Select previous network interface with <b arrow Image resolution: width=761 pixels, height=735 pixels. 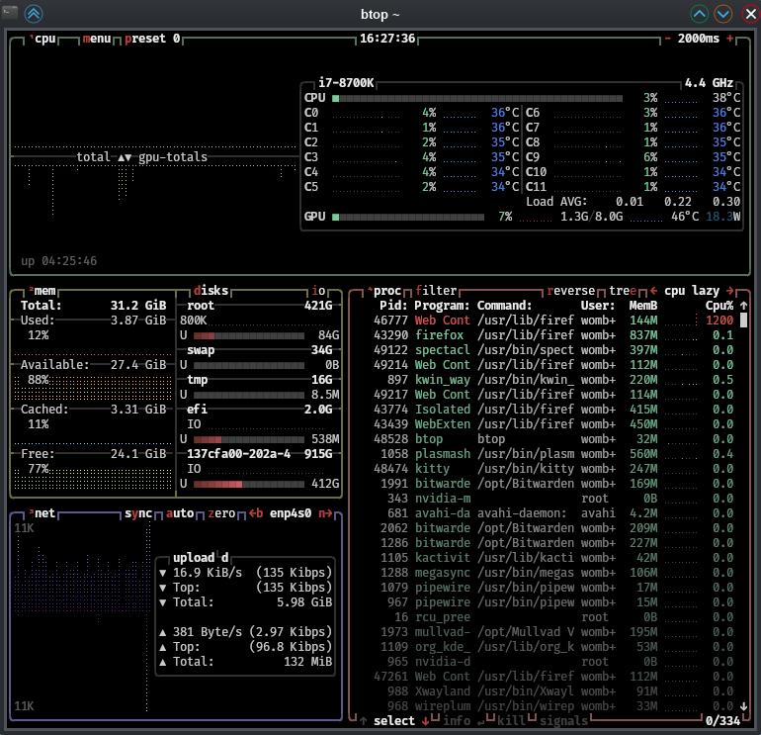[256, 513]
